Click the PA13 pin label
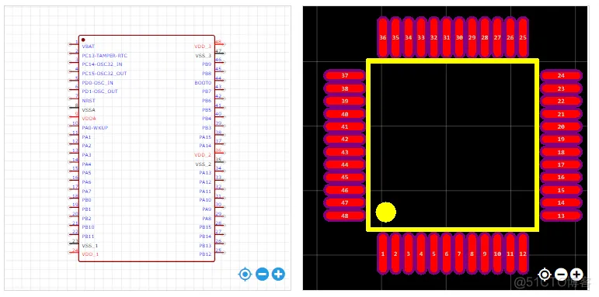599x297 pixels. (x=205, y=173)
